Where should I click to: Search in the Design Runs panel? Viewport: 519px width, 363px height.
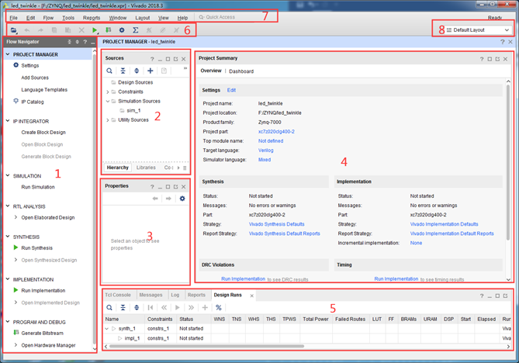(109, 307)
